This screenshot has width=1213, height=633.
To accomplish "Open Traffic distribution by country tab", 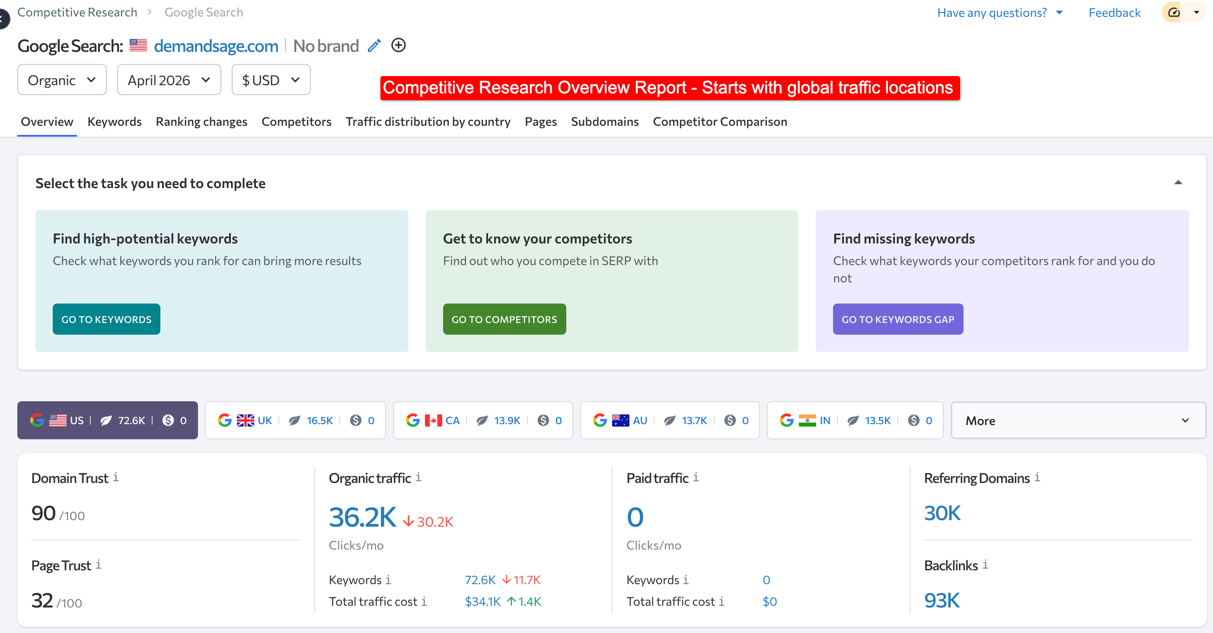I will pyautogui.click(x=428, y=121).
